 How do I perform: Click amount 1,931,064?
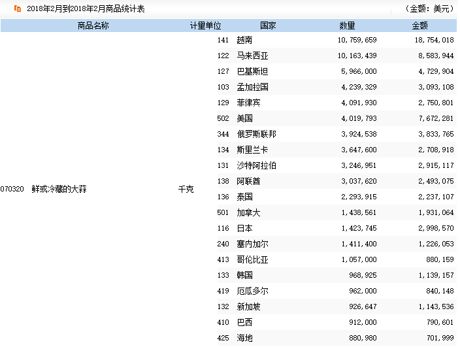(436, 212)
